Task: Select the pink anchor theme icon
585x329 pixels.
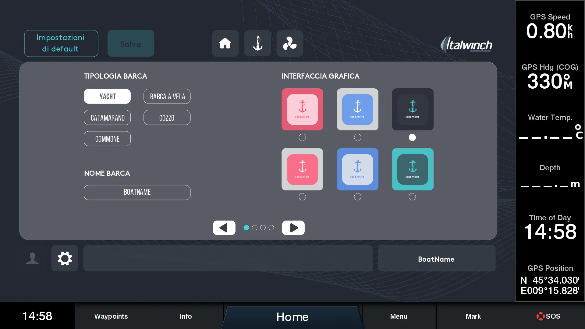Action: pos(303,109)
